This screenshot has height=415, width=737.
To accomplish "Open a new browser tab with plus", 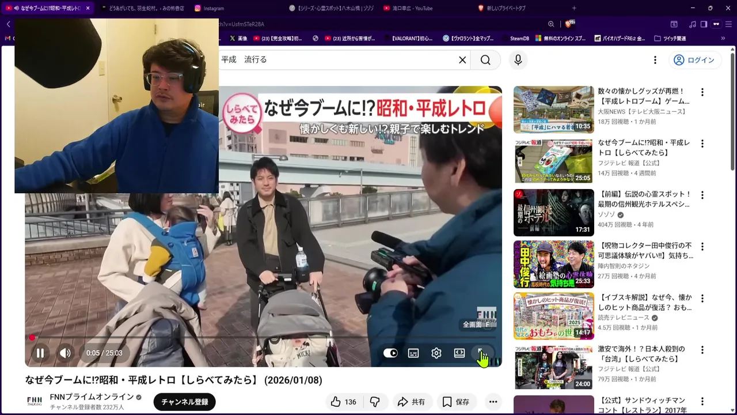I will [574, 8].
